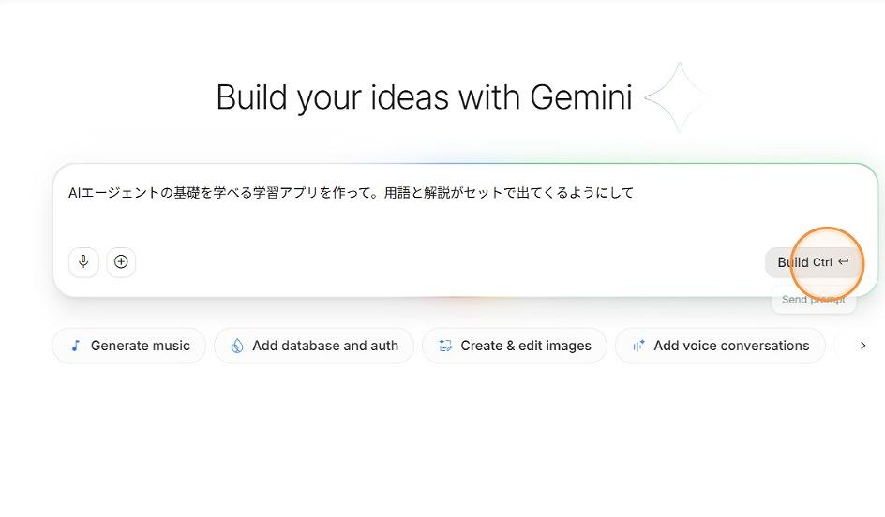Click inside the Japanese prompt text
Screen dimensions: 885x517
pyautogui.click(x=351, y=193)
